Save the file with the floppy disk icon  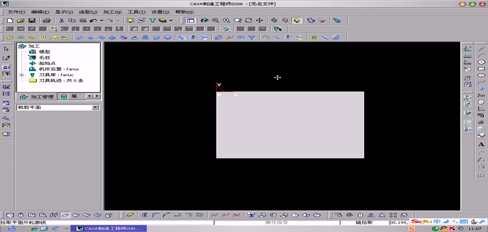coord(32,20)
